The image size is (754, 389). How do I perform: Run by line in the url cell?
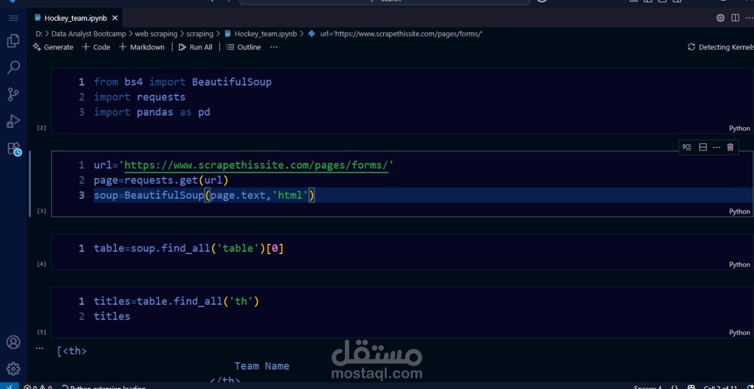pos(687,147)
